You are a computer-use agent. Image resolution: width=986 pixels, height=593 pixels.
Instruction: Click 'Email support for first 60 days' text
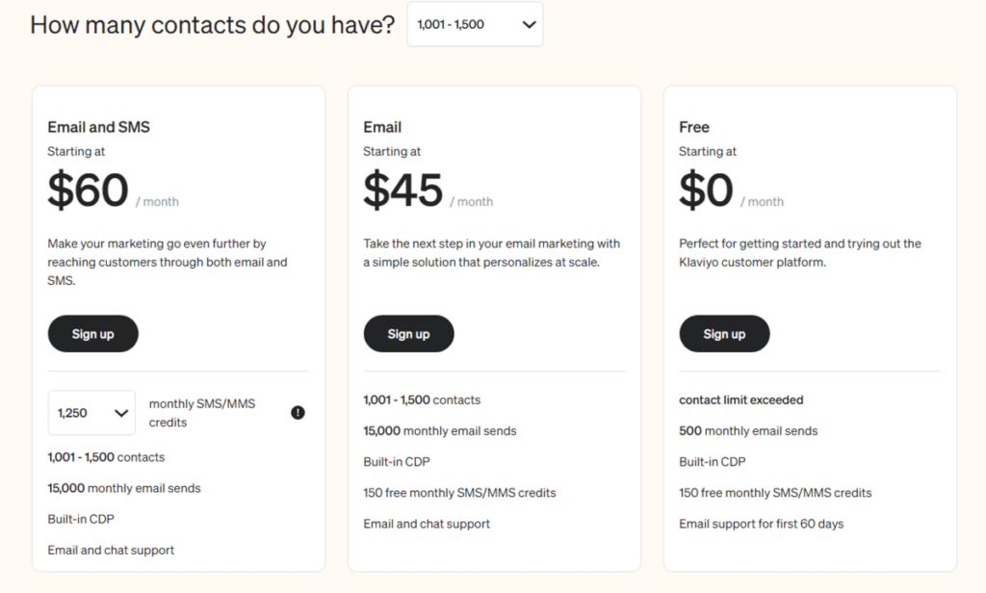(762, 524)
